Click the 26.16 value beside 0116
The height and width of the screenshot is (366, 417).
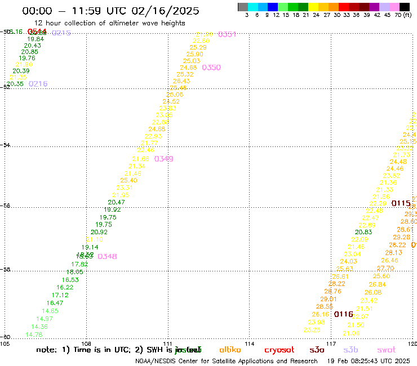pos(321,314)
